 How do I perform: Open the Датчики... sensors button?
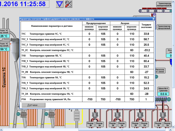pyautogui.click(x=33, y=105)
